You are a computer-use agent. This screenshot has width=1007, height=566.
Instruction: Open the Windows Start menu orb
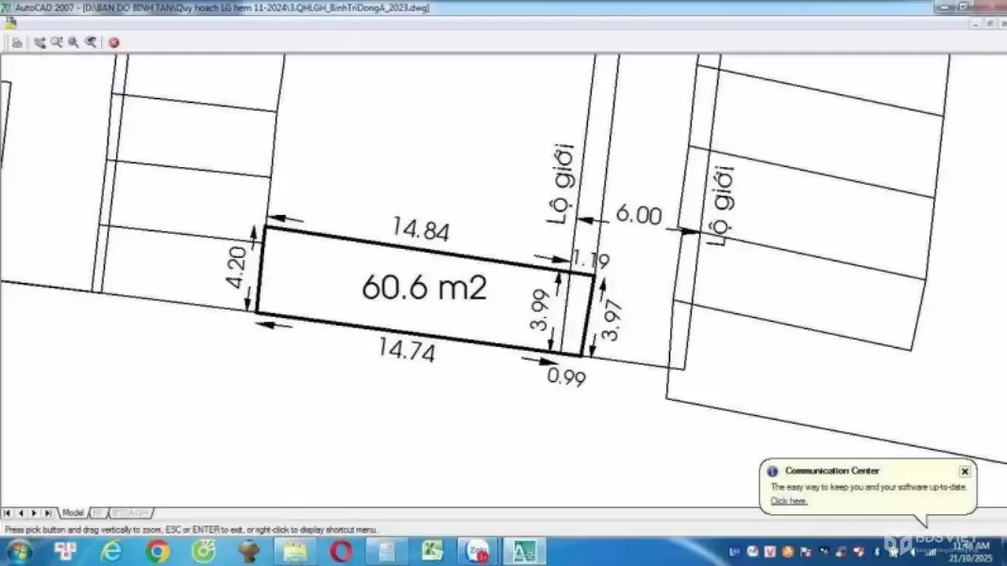tap(18, 551)
